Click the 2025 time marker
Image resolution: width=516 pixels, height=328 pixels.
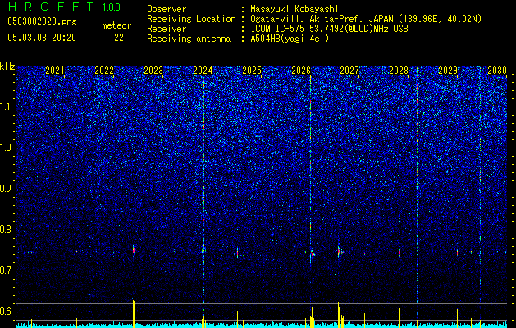[x=252, y=71]
